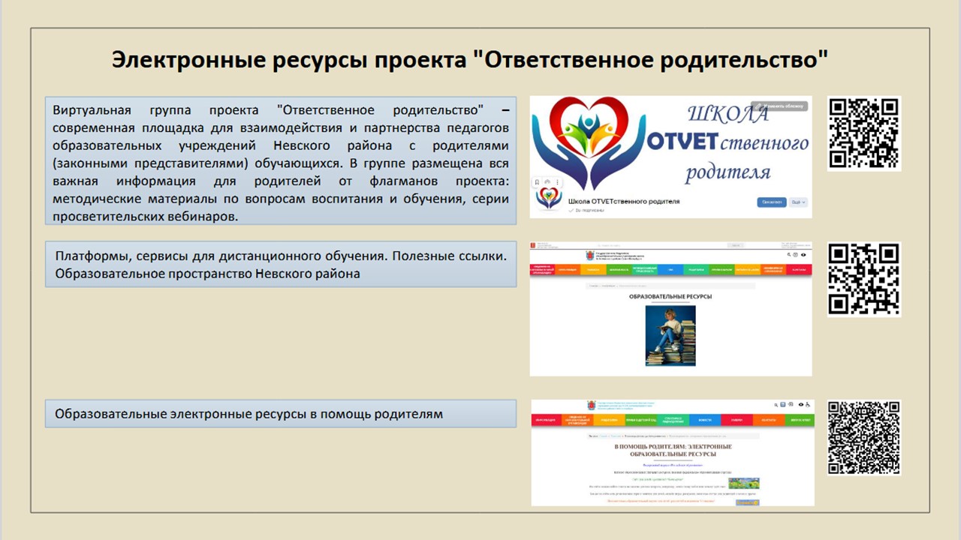Screen dimensions: 961x540
Task: Click 'Изменить обложку' on the group cover
Action: tap(781, 106)
